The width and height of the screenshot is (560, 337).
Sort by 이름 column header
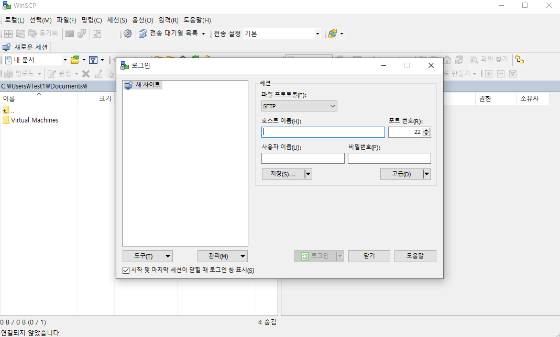pos(39,98)
